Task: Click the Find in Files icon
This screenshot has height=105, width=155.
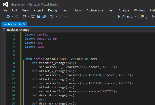Action: click(x=142, y=16)
